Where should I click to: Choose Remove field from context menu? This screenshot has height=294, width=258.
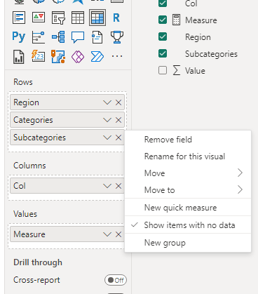tap(188, 140)
